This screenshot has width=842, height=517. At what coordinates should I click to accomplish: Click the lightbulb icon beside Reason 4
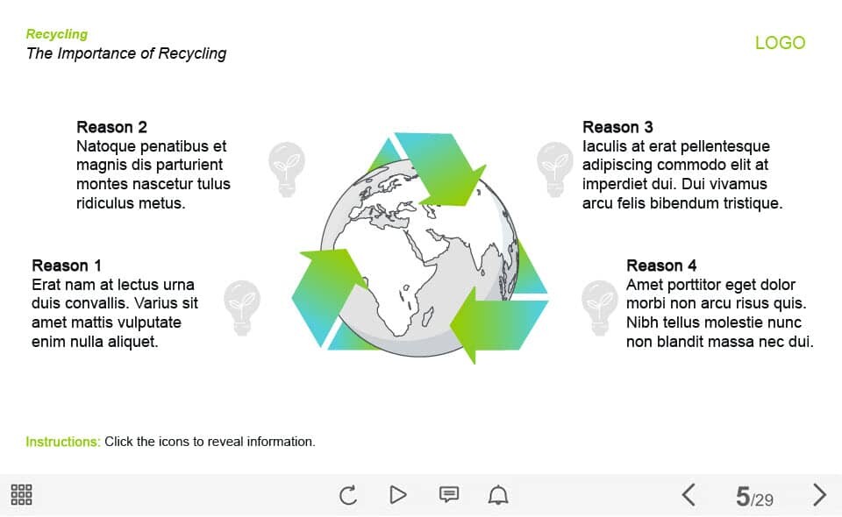(600, 308)
